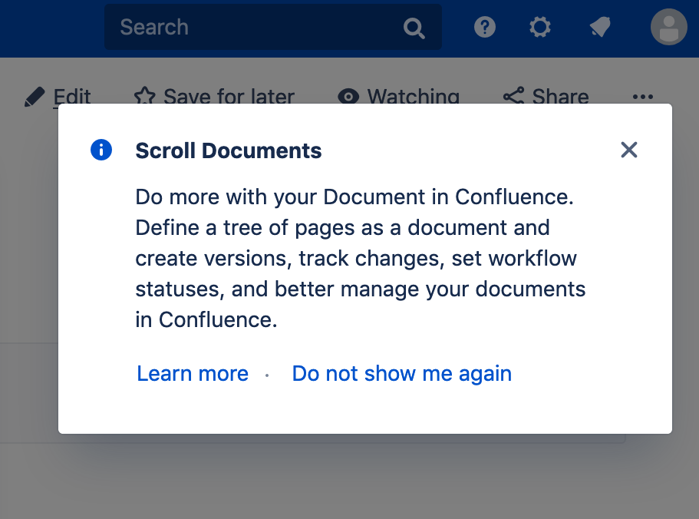The image size is (699, 519).
Task: Open Confluence Help using the question mark icon
Action: 484,27
